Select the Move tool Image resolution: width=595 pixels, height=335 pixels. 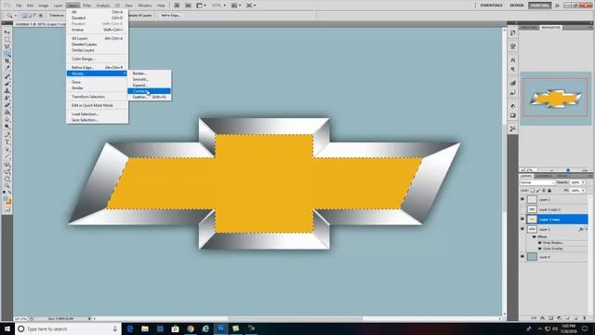pos(7,32)
